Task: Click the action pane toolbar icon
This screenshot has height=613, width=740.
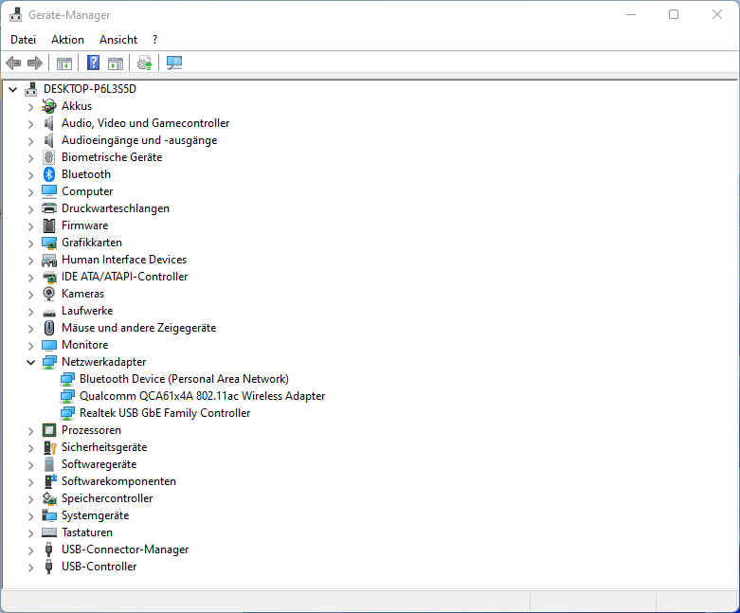Action: tap(116, 63)
